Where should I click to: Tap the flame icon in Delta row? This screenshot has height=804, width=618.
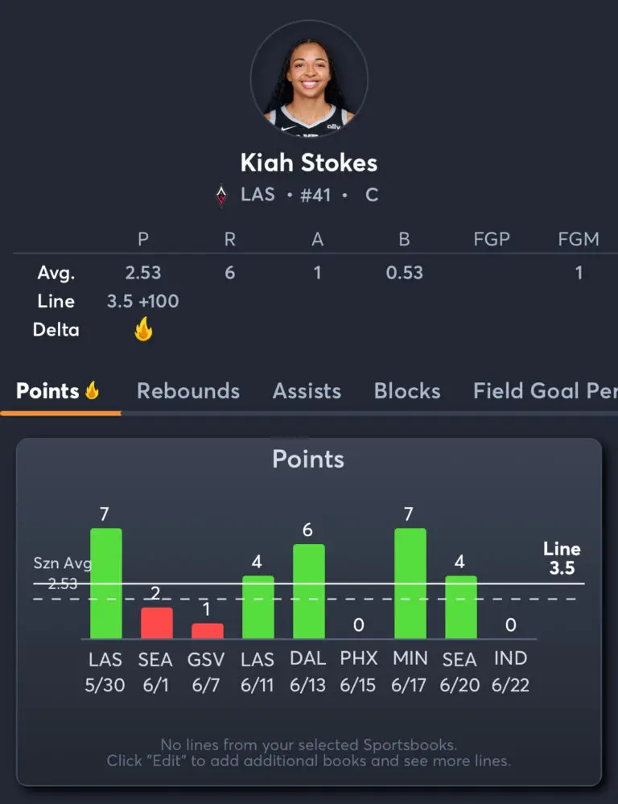143,328
